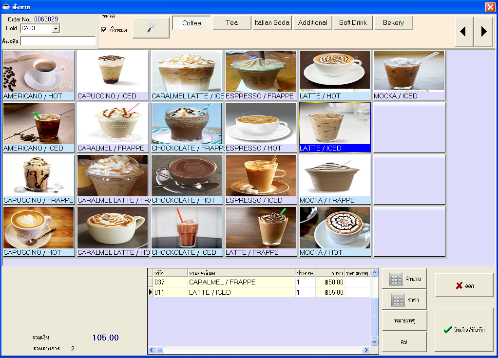Go to next category page arrow
The image size is (498, 358).
tap(483, 32)
